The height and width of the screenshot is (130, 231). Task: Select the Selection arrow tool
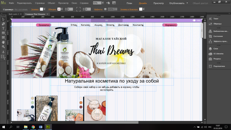tap(3, 19)
